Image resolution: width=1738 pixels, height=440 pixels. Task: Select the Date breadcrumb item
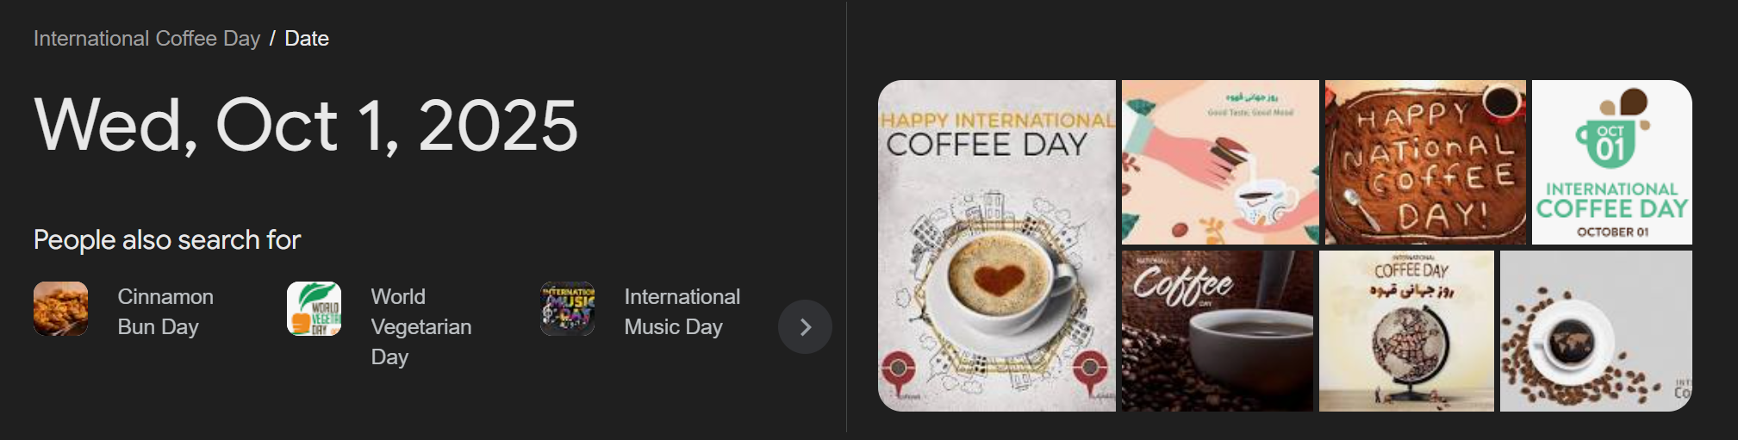(x=307, y=39)
